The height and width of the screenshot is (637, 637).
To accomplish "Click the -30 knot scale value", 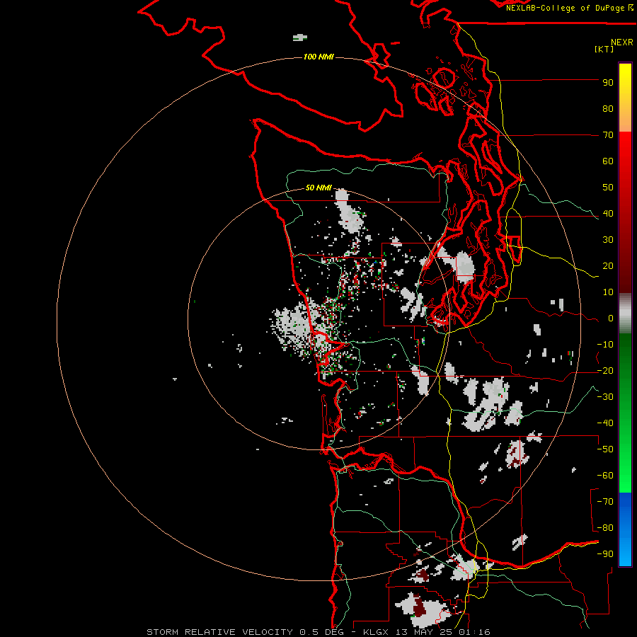I will (605, 397).
